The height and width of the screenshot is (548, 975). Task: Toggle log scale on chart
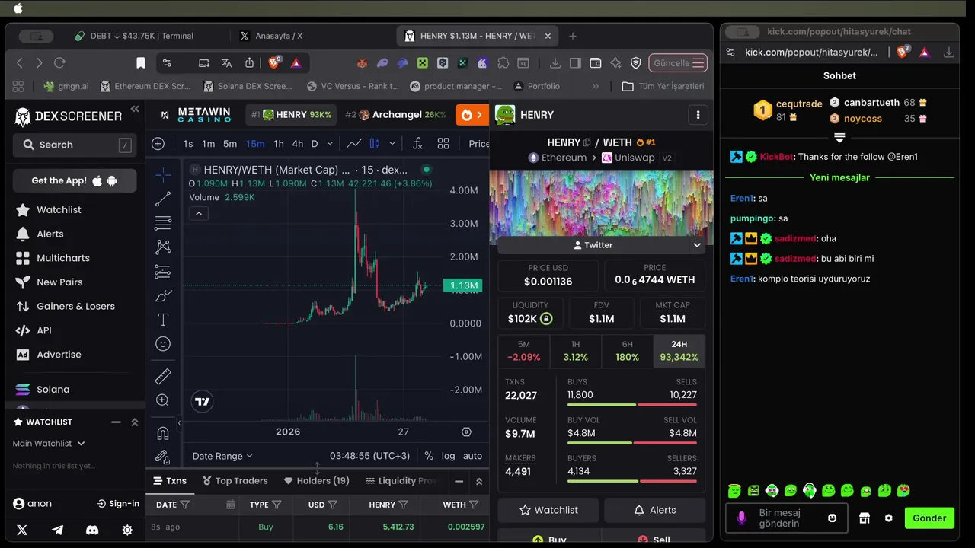click(x=449, y=456)
